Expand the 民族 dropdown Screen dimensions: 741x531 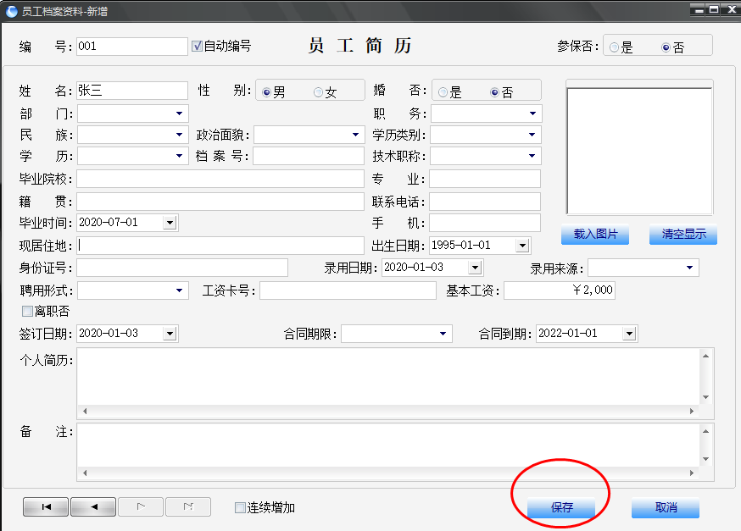point(179,135)
